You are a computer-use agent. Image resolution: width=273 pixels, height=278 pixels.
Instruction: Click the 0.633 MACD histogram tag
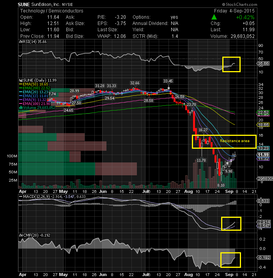pos(263,201)
